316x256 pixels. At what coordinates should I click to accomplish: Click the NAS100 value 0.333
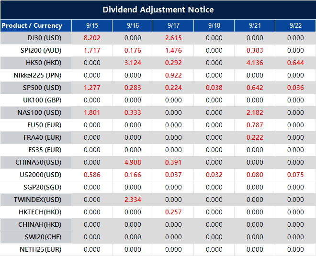(x=133, y=112)
